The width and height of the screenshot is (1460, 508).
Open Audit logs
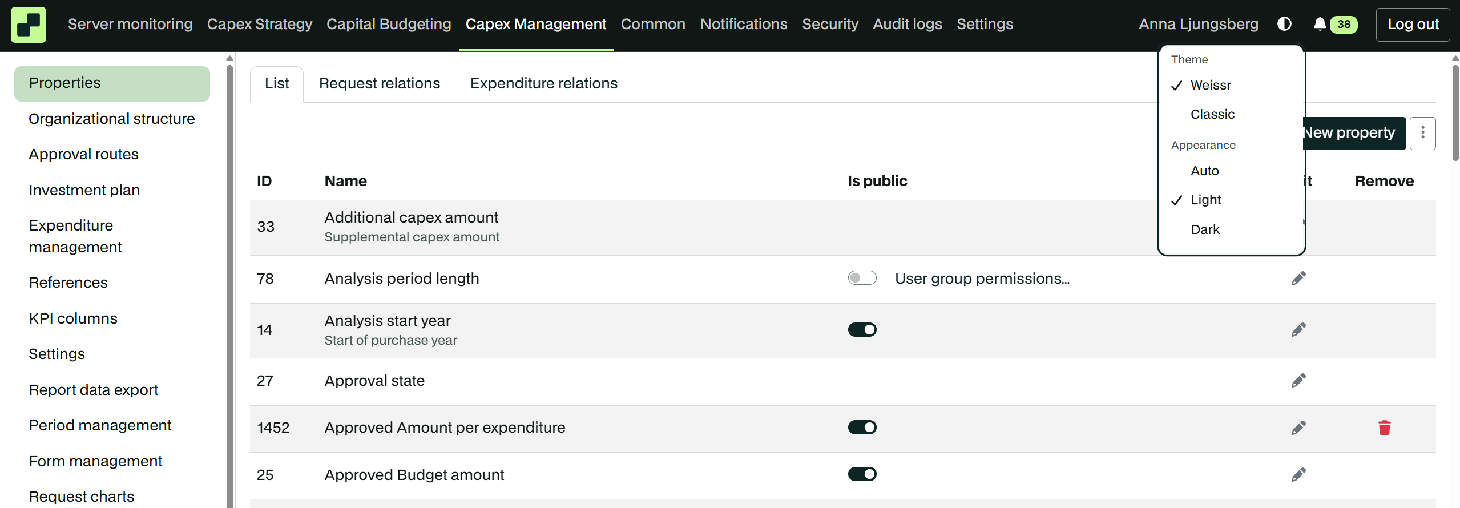pos(908,25)
